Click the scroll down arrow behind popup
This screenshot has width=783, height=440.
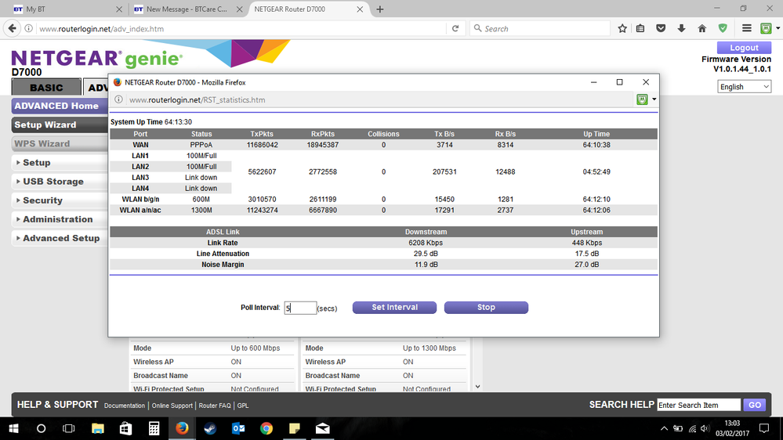pos(477,387)
